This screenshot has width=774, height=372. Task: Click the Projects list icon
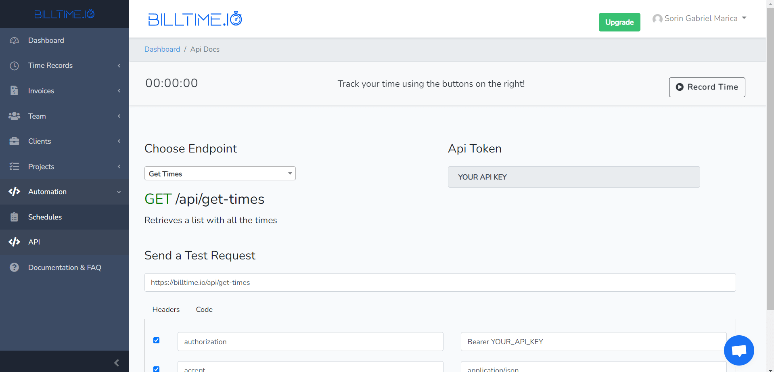pos(14,167)
